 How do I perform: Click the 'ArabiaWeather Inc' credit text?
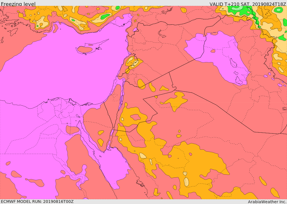click(267, 202)
